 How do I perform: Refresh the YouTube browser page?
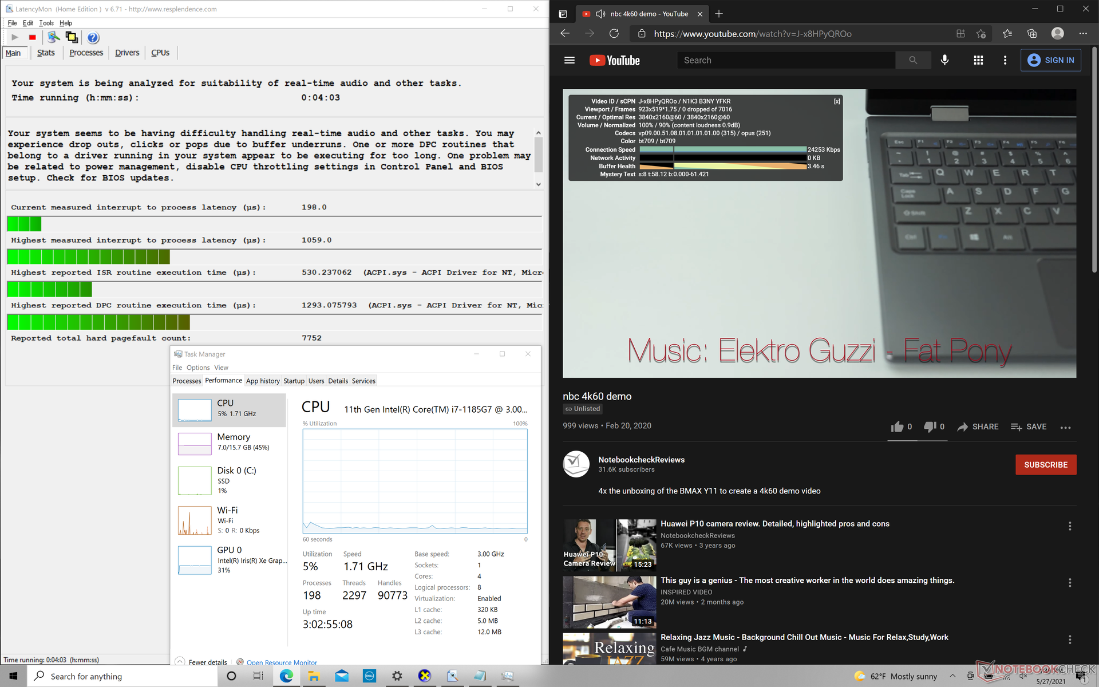[614, 34]
